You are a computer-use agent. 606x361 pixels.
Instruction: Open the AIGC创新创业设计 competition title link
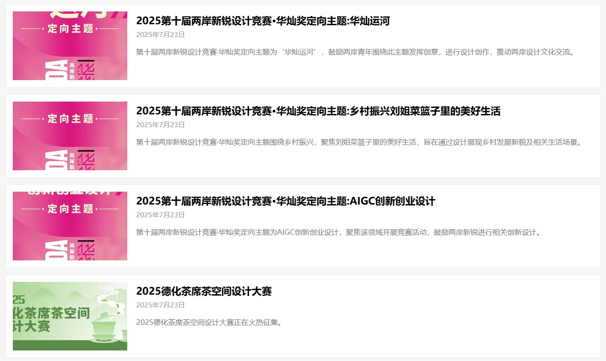pos(286,201)
